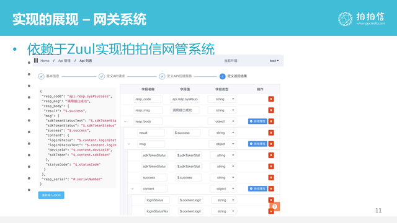Click the checkmark icon for 基本信息 step
Viewport: 397px width, 223px height.
pyautogui.click(x=41, y=76)
